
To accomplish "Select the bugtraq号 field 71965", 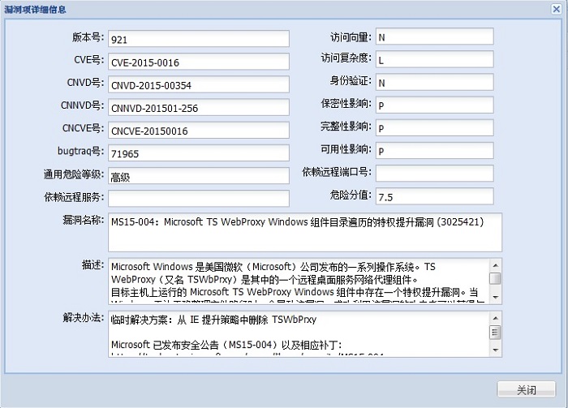I will (199, 152).
